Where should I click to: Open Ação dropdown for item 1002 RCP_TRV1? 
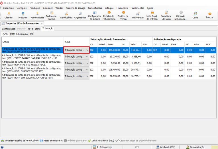76,63
